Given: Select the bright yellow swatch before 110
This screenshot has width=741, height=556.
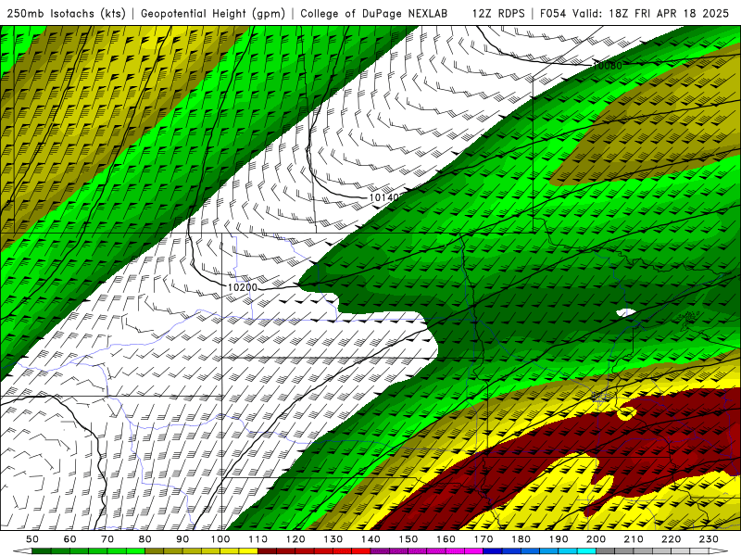Looking at the screenshot, I should click(x=248, y=551).
